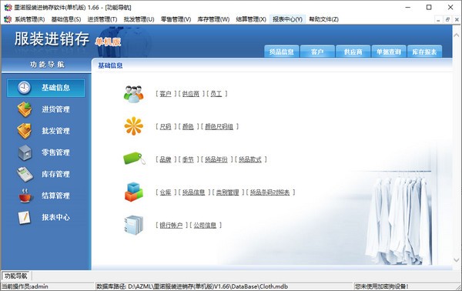The width and height of the screenshot is (462, 291).
Task: Open the 品牌 link
Action: coord(166,159)
